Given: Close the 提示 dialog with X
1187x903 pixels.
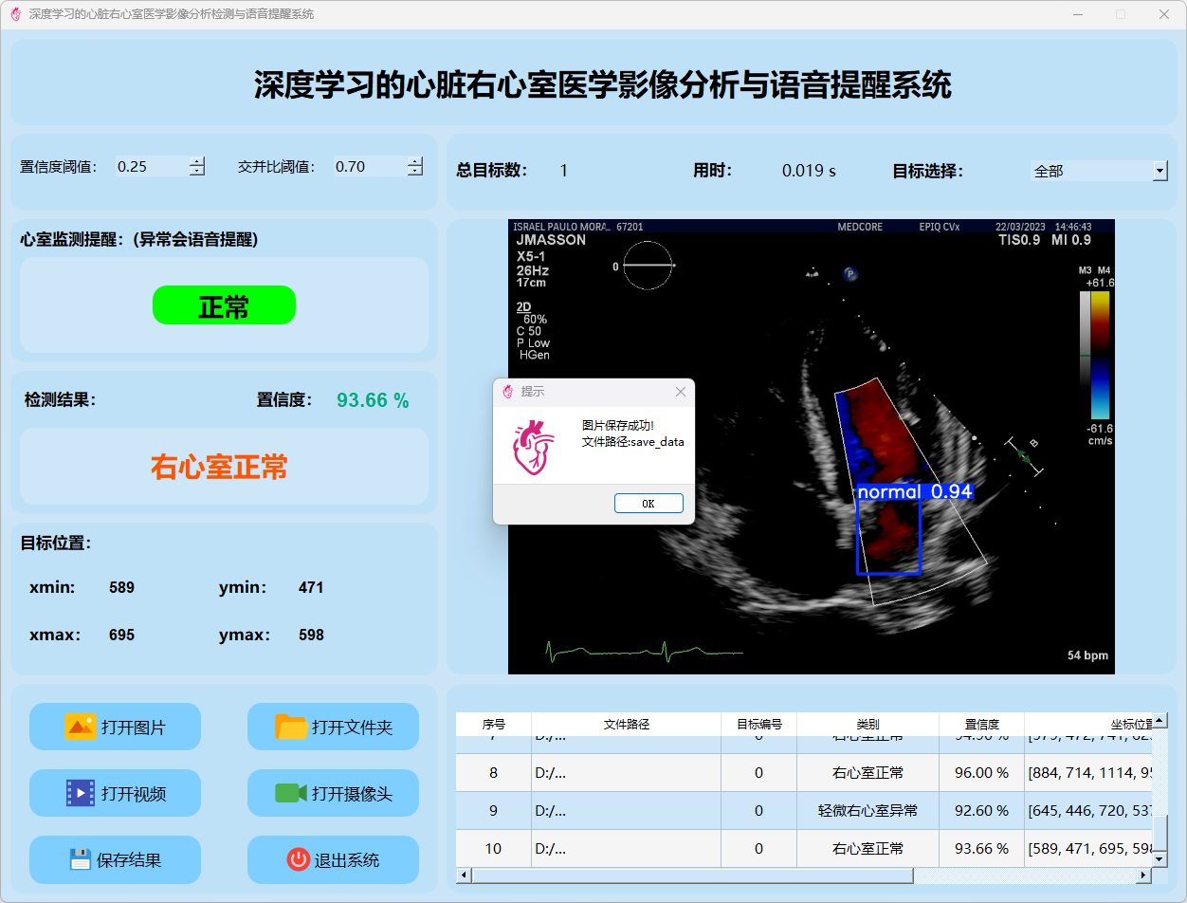Looking at the screenshot, I should [x=680, y=392].
